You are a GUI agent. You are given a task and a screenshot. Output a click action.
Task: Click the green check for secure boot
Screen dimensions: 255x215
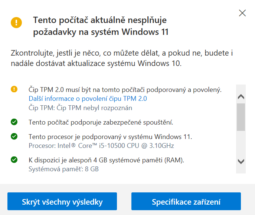pos(14,122)
